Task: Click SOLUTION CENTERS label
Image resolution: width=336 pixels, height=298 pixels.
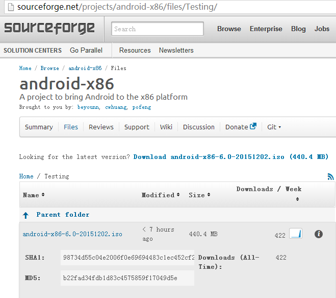Action: (33, 50)
